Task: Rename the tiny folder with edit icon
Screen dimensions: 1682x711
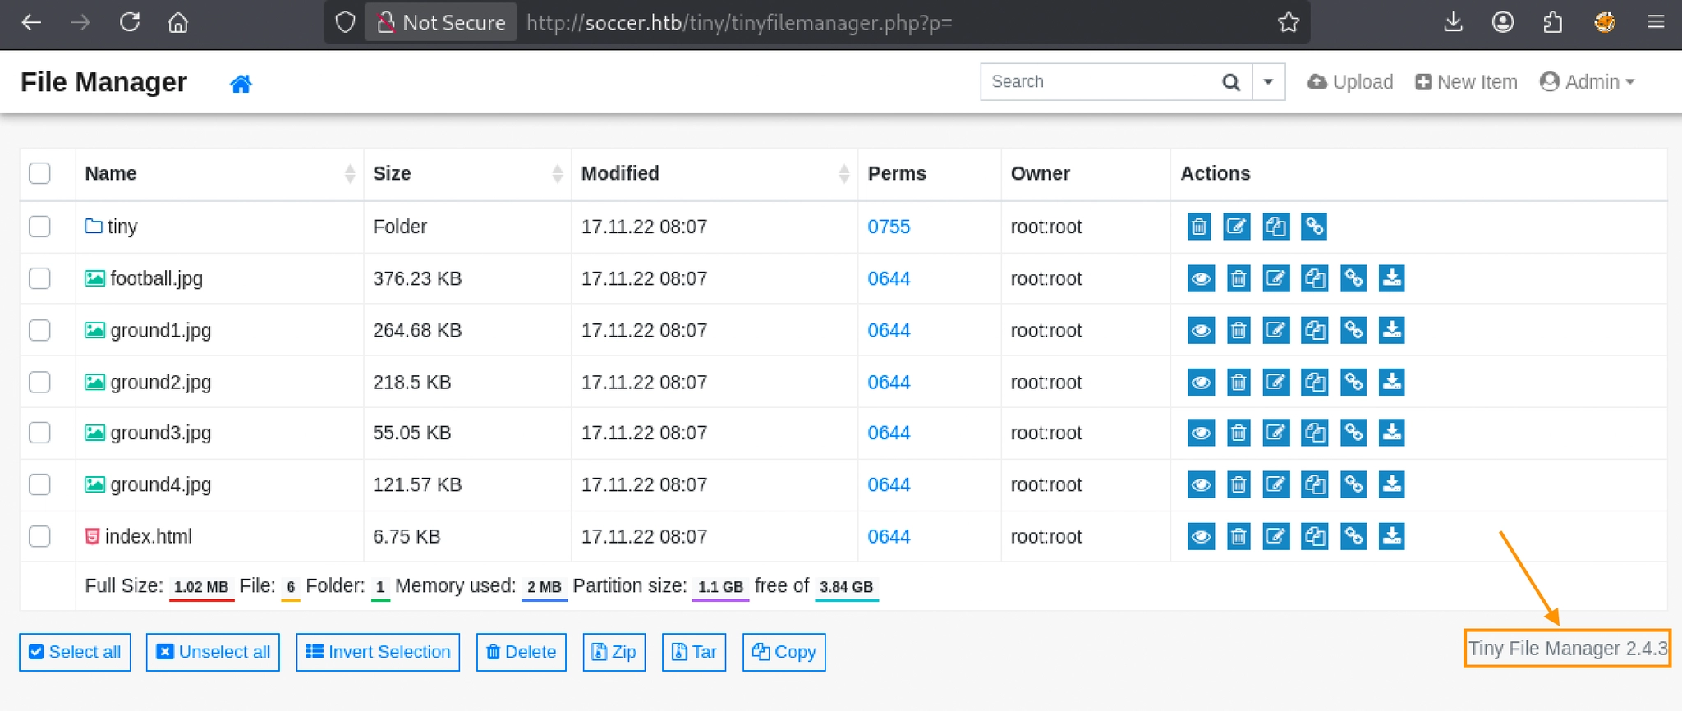Action: 1237,227
